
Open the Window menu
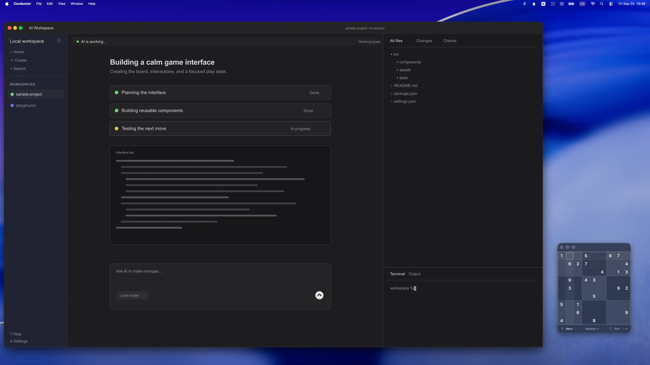77,4
